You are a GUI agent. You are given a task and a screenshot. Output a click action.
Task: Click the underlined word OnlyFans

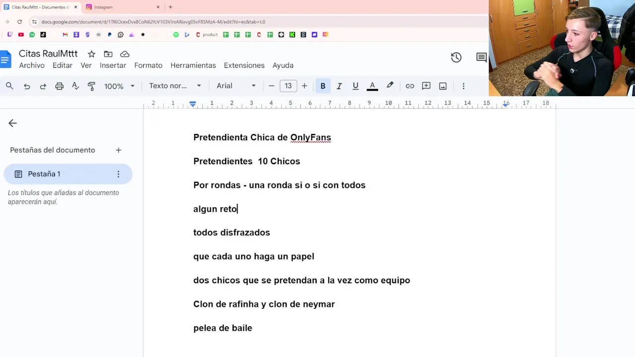pos(311,137)
